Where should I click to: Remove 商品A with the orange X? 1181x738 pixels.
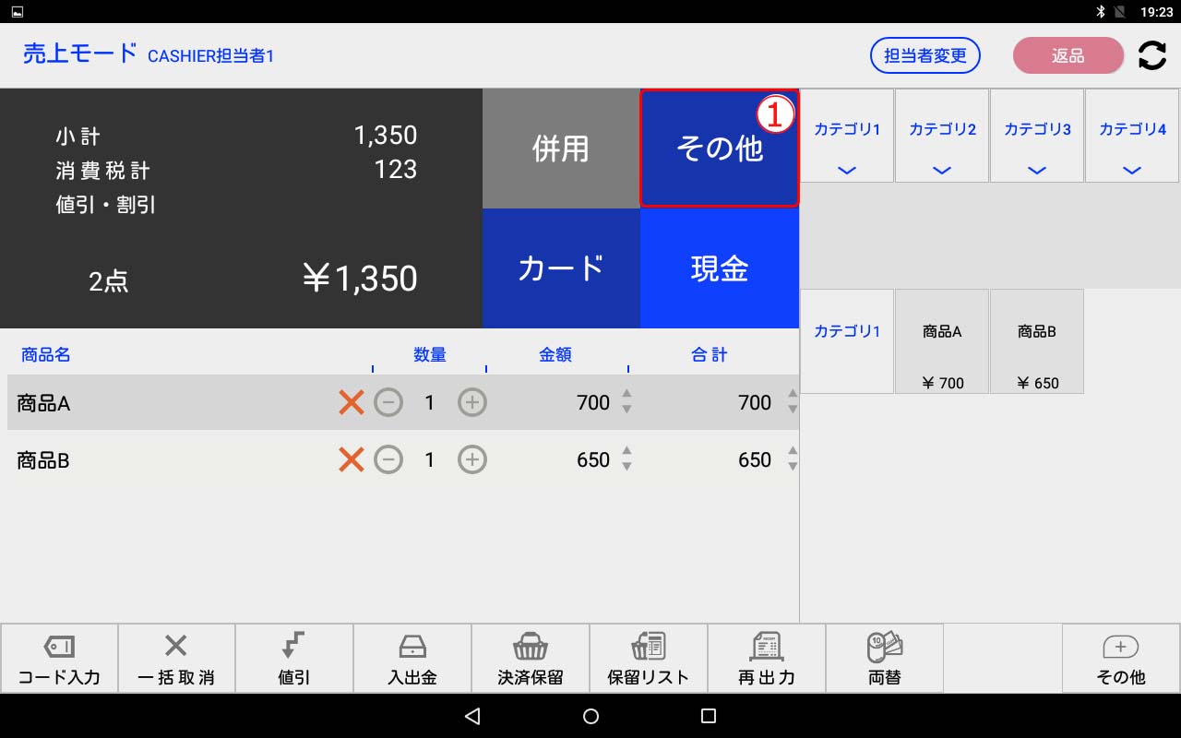pos(352,402)
